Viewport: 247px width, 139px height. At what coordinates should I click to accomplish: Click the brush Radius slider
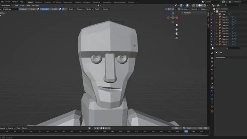(x=28, y=9)
